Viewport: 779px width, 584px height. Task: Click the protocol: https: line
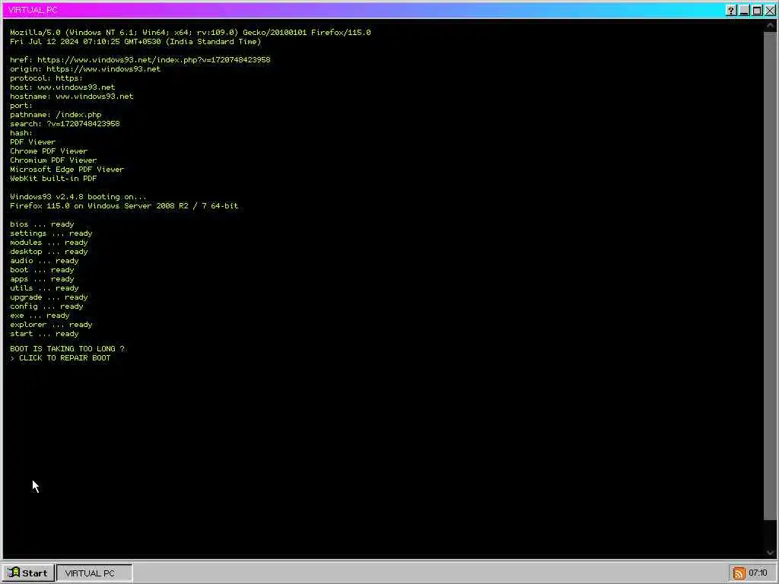[46, 78]
